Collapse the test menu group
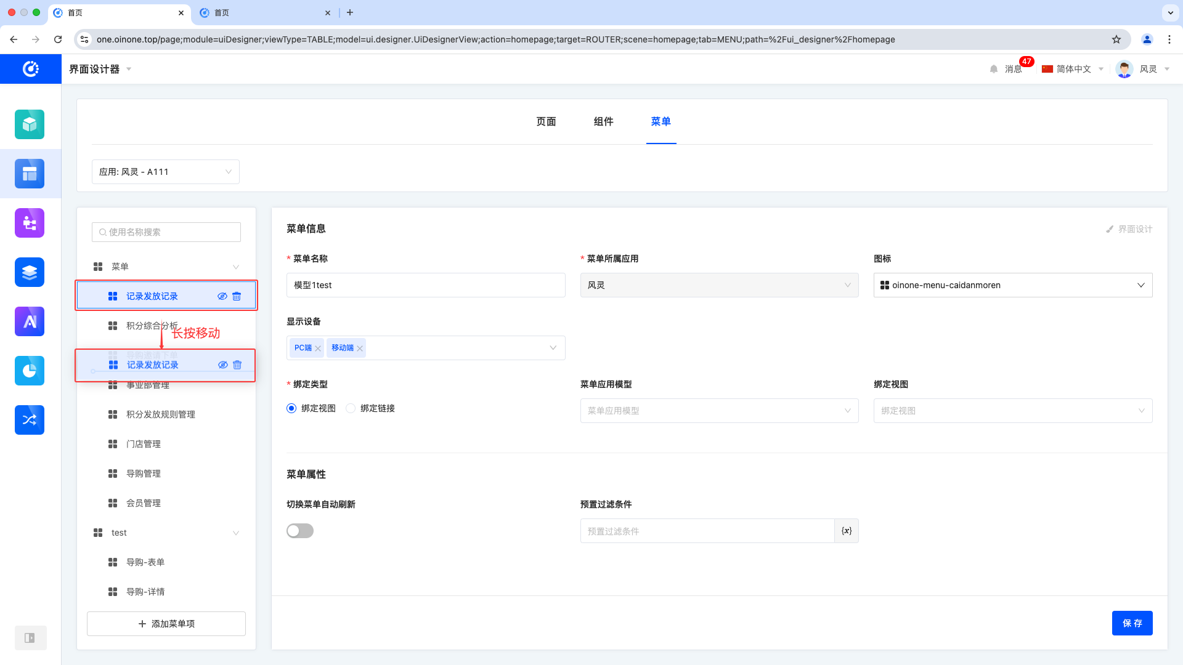1183x665 pixels. click(x=236, y=533)
